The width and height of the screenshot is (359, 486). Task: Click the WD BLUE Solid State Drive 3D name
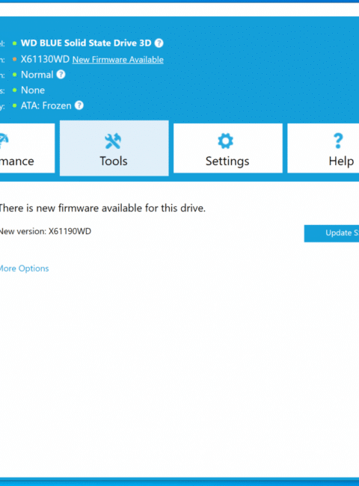pyautogui.click(x=86, y=43)
